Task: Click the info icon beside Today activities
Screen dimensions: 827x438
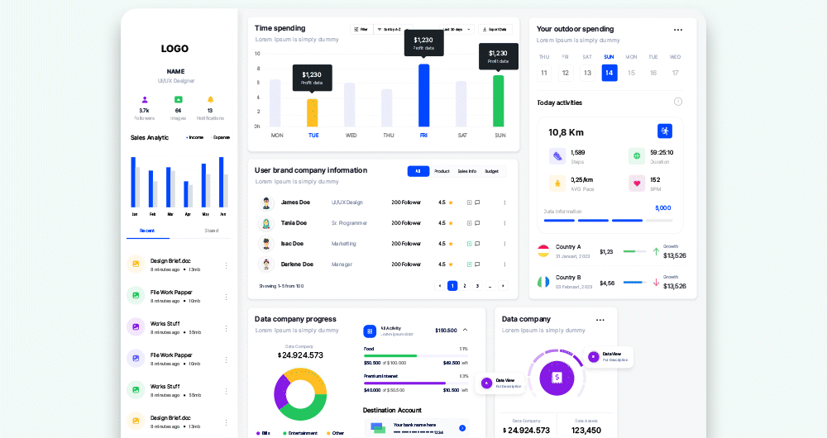Action: [x=678, y=102]
